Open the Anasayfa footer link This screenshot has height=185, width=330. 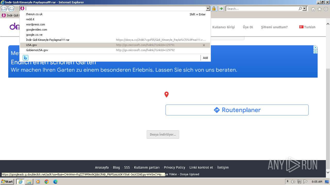(x=102, y=167)
